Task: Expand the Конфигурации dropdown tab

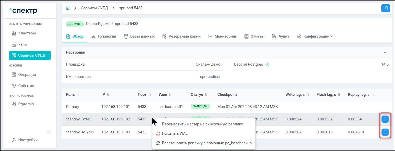Action: 315,36
